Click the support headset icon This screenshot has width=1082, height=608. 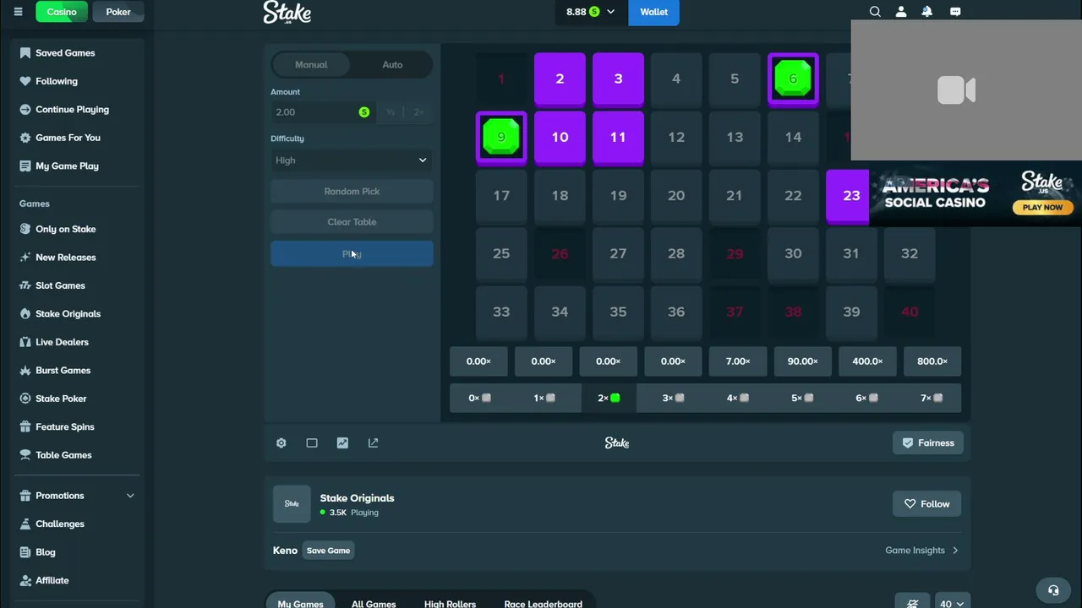click(1053, 590)
